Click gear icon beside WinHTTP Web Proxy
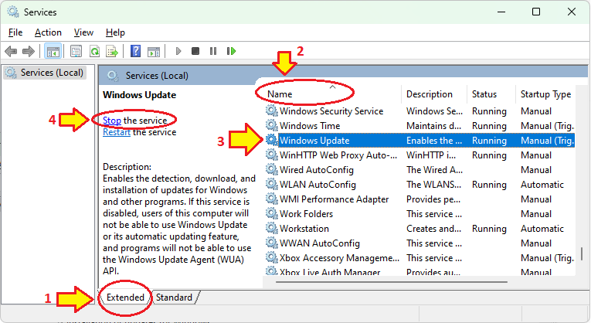 click(271, 155)
